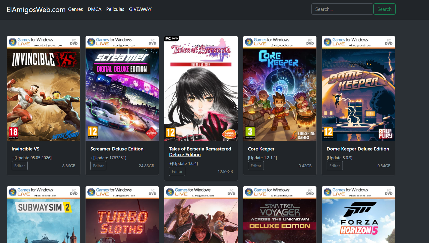Open the ElAmigosWeb.com home link

coord(36,10)
